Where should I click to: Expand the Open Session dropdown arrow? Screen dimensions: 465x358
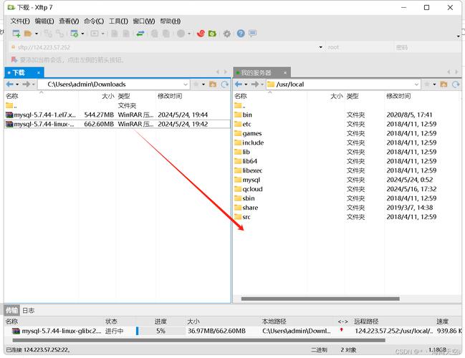click(37, 34)
